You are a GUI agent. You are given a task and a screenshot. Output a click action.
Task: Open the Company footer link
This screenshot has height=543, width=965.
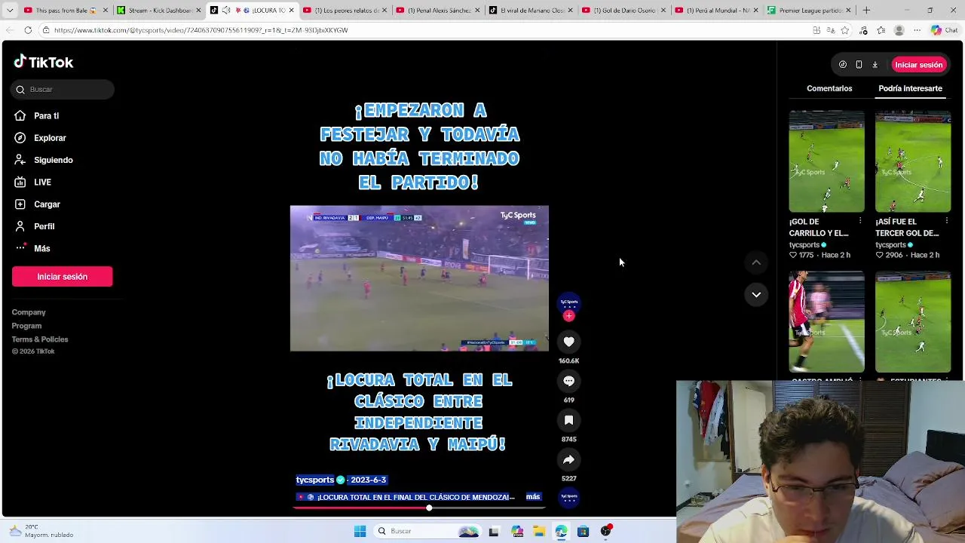click(29, 312)
